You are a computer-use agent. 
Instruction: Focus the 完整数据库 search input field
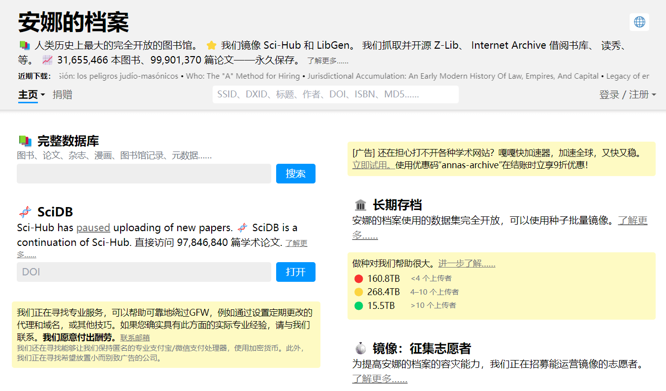(144, 174)
